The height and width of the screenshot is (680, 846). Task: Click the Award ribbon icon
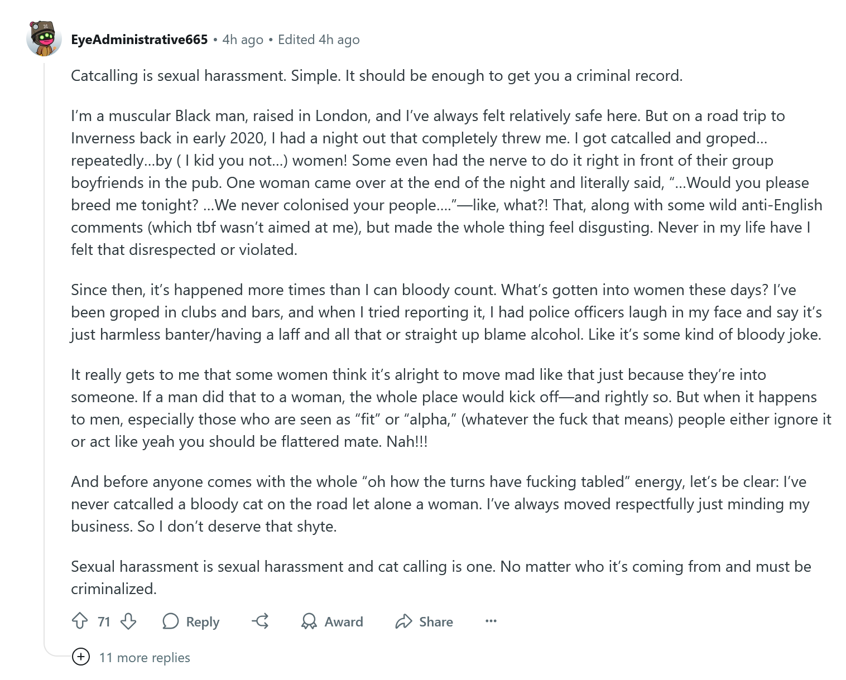pyautogui.click(x=309, y=621)
